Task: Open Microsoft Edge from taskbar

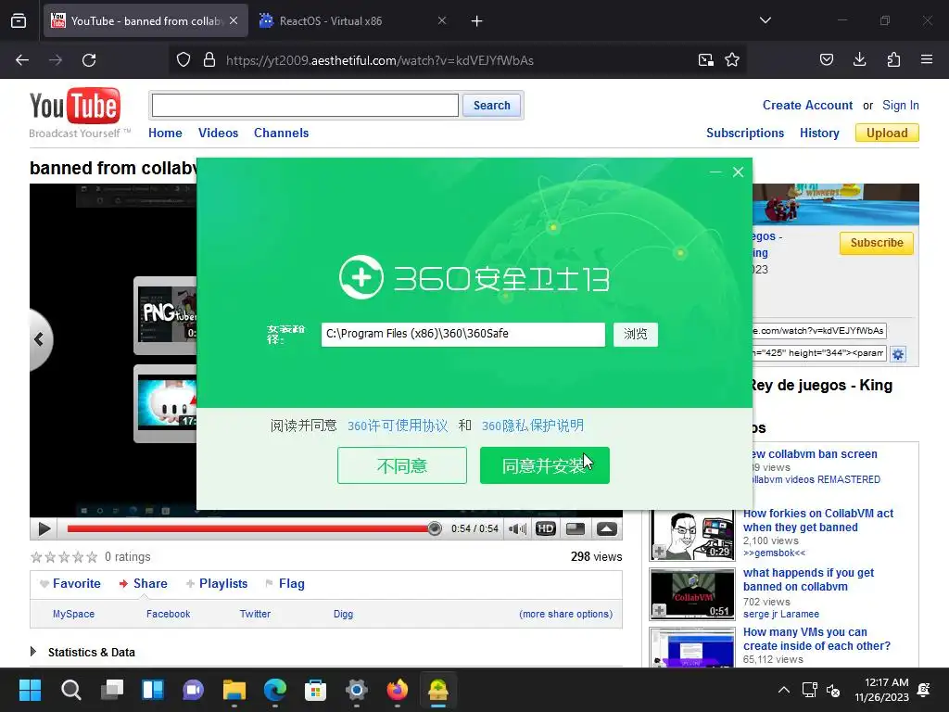Action: (x=274, y=690)
